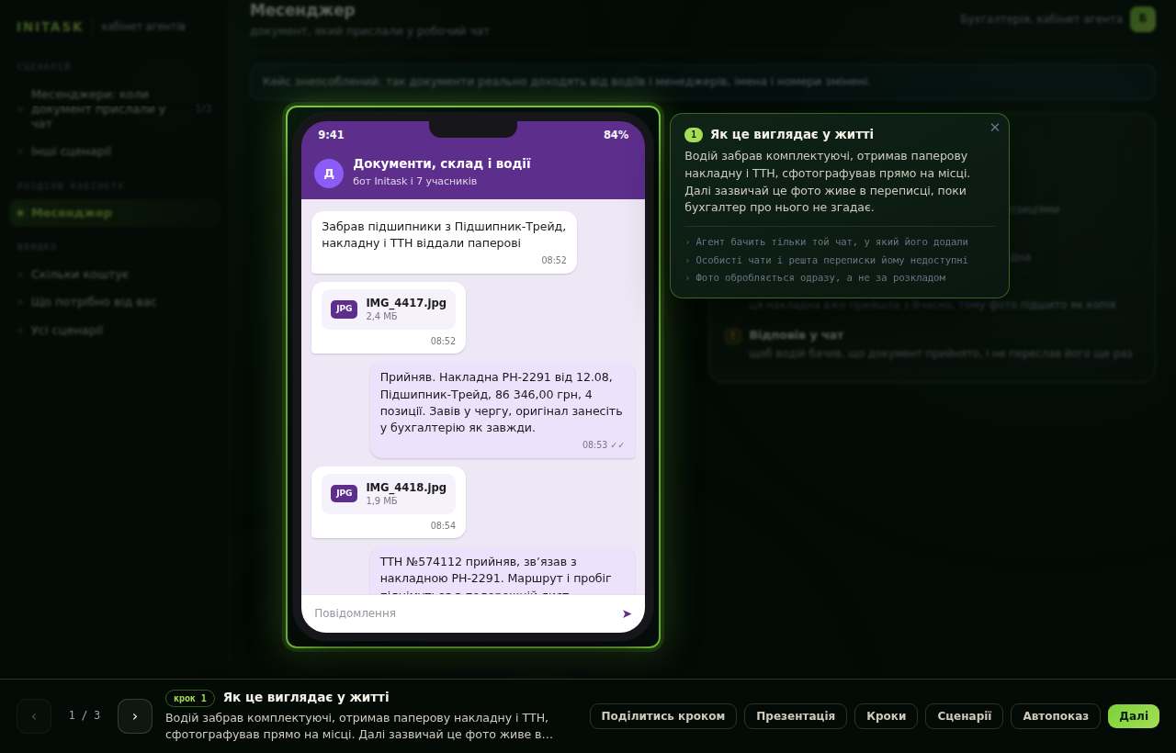Send message with the arrow icon
This screenshot has width=1176, height=753.
click(627, 613)
